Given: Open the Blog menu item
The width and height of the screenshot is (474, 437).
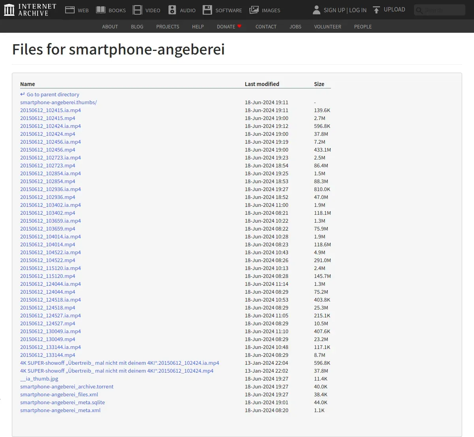Looking at the screenshot, I should [x=137, y=26].
